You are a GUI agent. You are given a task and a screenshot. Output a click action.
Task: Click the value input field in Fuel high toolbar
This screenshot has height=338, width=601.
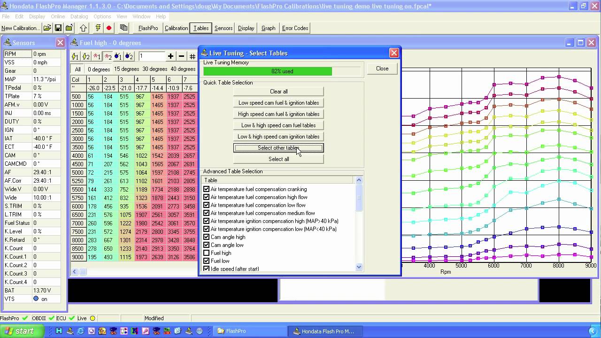(151, 56)
